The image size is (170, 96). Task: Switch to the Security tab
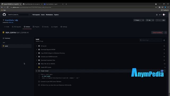(45, 27)
